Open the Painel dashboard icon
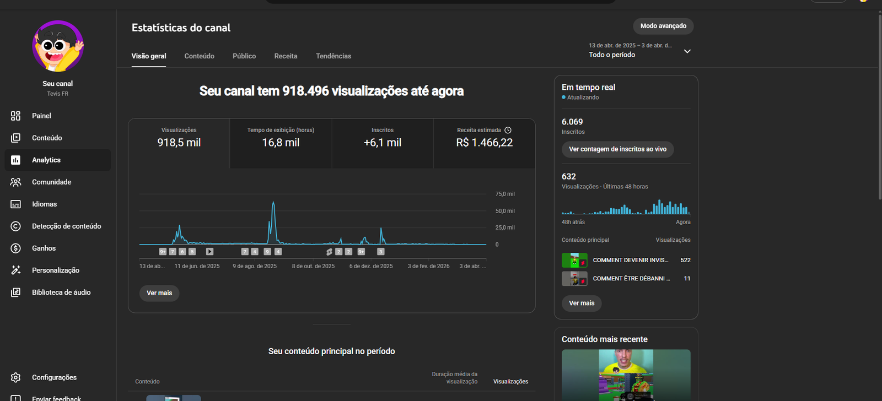 pyautogui.click(x=15, y=116)
